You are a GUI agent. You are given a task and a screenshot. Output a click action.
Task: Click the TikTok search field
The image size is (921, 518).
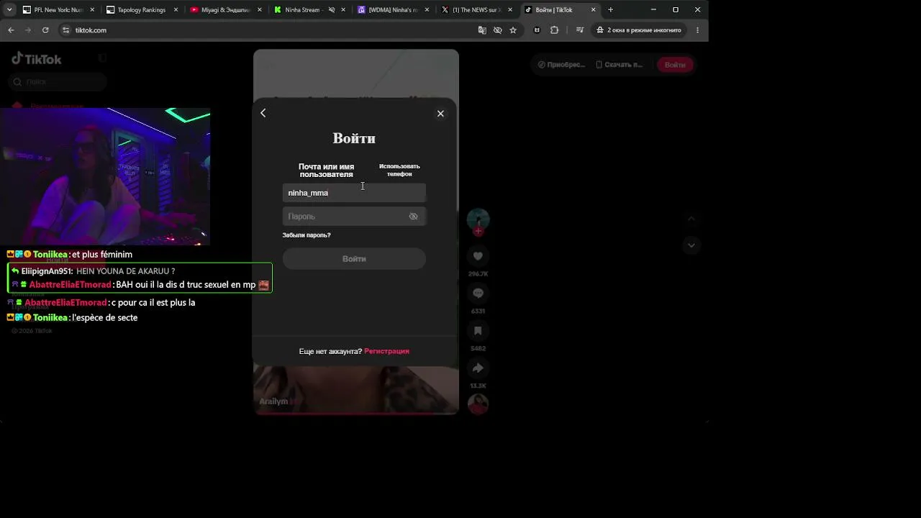[x=59, y=82]
